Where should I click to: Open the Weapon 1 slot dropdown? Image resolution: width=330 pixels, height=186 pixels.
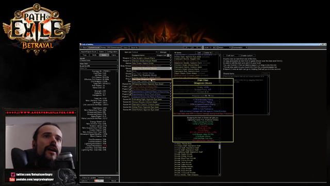152,58
